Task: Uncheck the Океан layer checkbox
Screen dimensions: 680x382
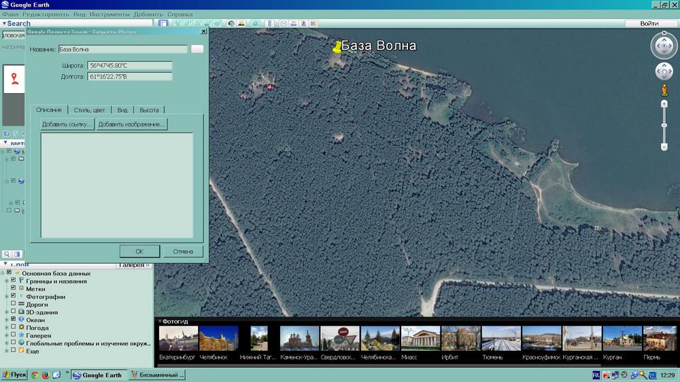Action: (x=14, y=319)
